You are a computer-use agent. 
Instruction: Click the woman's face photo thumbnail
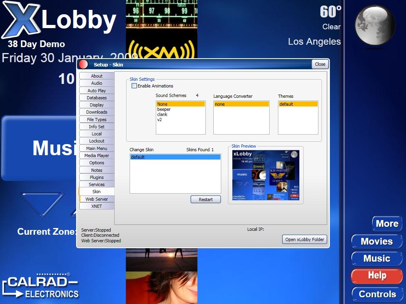pos(162,288)
